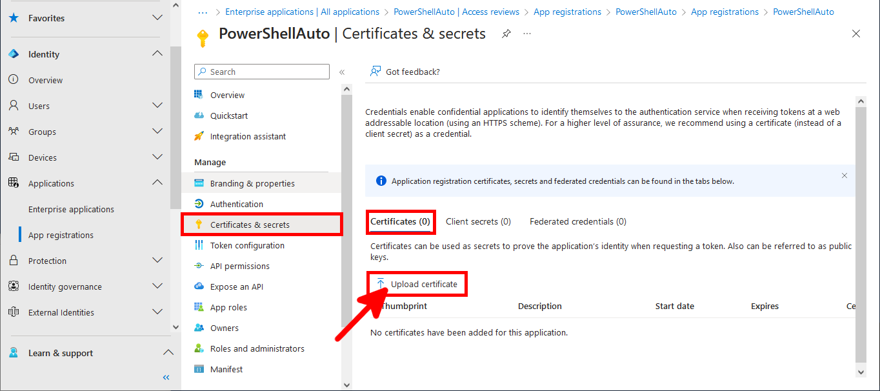
Task: Dismiss the application registration info banner
Action: click(844, 175)
